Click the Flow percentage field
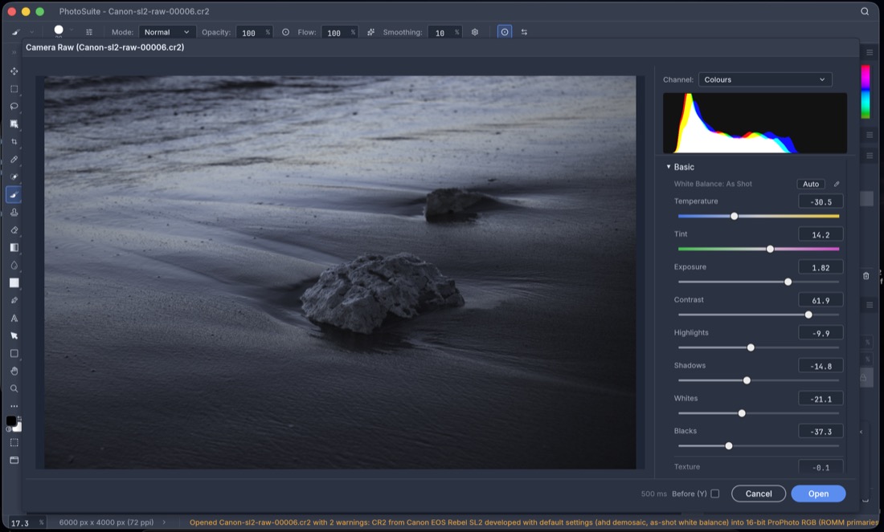Screen dimensions: 884x532 pos(339,33)
